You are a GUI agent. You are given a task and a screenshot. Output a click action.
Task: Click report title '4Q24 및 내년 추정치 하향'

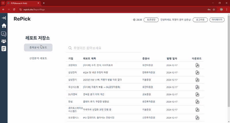[95, 73]
